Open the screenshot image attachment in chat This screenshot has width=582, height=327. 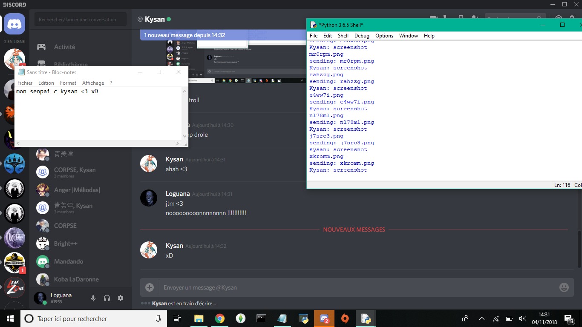[236, 62]
